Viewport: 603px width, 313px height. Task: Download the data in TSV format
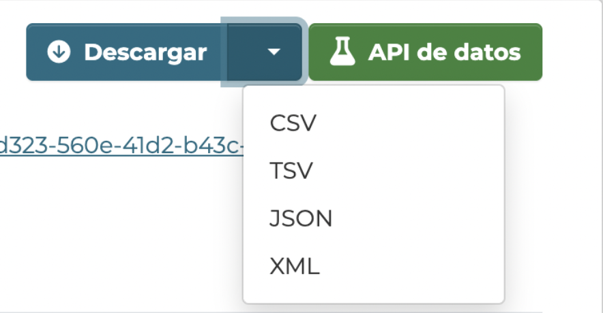(x=291, y=171)
